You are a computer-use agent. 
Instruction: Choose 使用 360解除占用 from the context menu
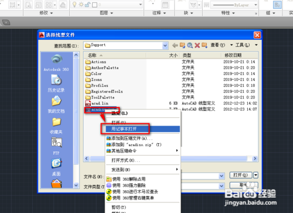pos(142,179)
